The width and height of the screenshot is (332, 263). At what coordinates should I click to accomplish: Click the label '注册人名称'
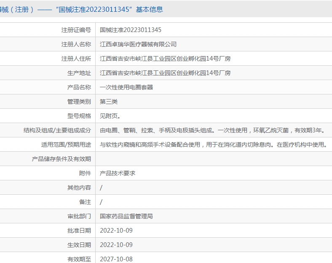coord(76,45)
